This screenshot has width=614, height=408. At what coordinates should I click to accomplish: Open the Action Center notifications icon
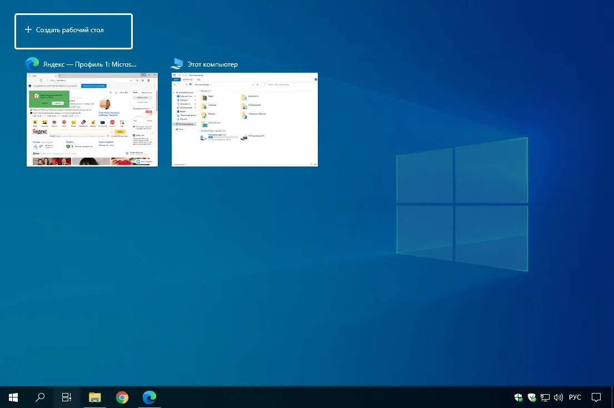pyautogui.click(x=596, y=397)
